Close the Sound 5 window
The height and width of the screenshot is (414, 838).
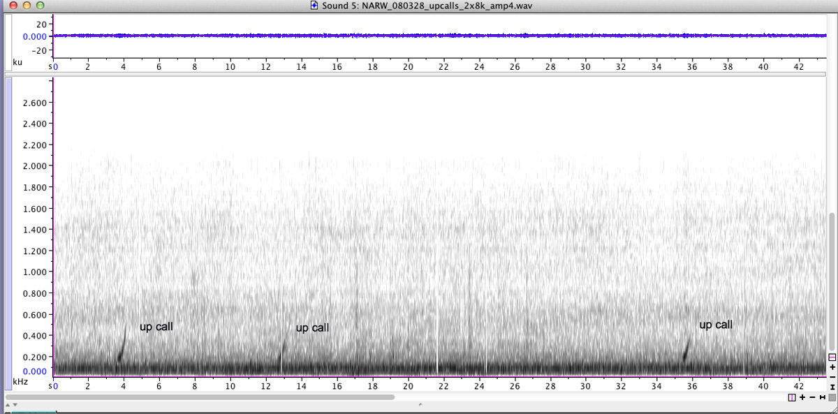tap(14, 6)
